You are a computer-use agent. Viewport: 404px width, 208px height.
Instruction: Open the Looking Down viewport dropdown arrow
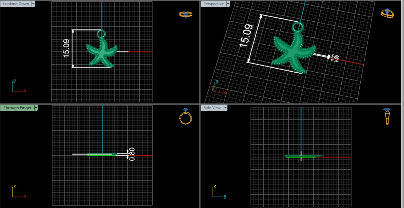pos(33,4)
